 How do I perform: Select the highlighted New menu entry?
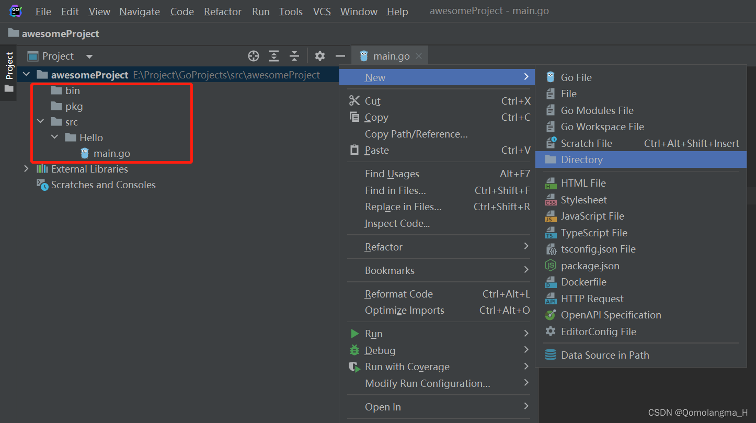tap(437, 77)
